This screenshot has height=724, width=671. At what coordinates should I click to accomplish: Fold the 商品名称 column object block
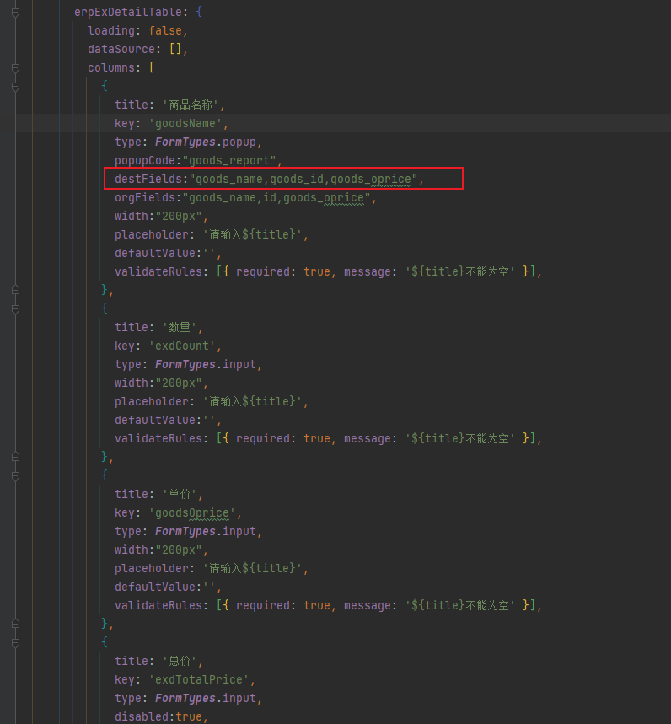15,86
